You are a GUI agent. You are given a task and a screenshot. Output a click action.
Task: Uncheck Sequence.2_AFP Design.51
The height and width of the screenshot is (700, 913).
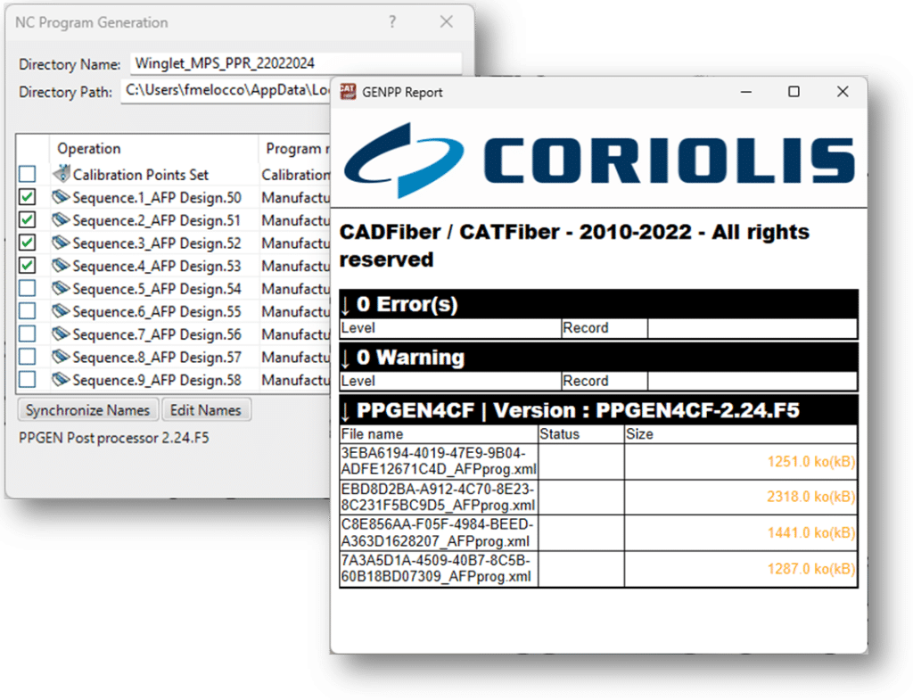click(28, 219)
